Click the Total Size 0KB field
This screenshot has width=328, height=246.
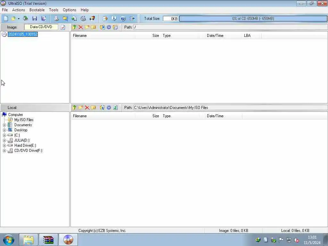(x=170, y=19)
